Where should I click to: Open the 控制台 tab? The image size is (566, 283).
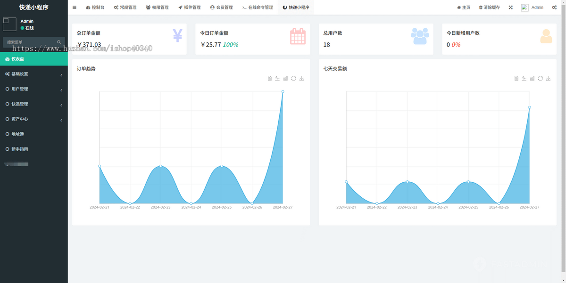click(95, 8)
